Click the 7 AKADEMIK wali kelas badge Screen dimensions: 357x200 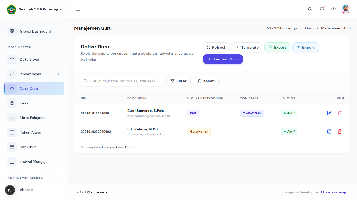(252, 113)
